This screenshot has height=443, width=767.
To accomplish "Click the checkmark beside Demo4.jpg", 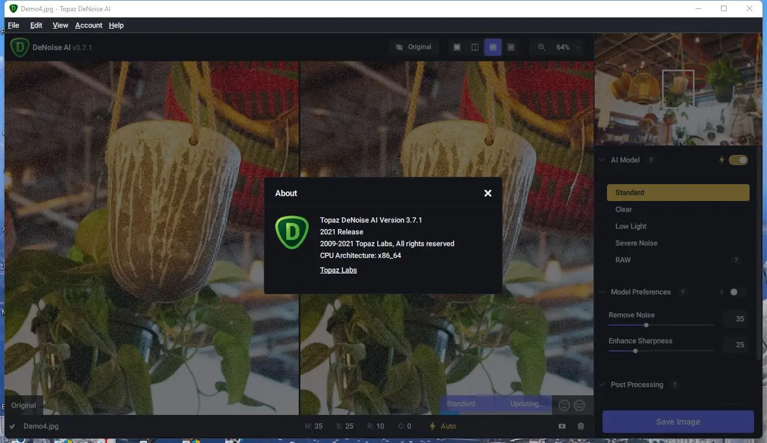I will click(x=12, y=426).
